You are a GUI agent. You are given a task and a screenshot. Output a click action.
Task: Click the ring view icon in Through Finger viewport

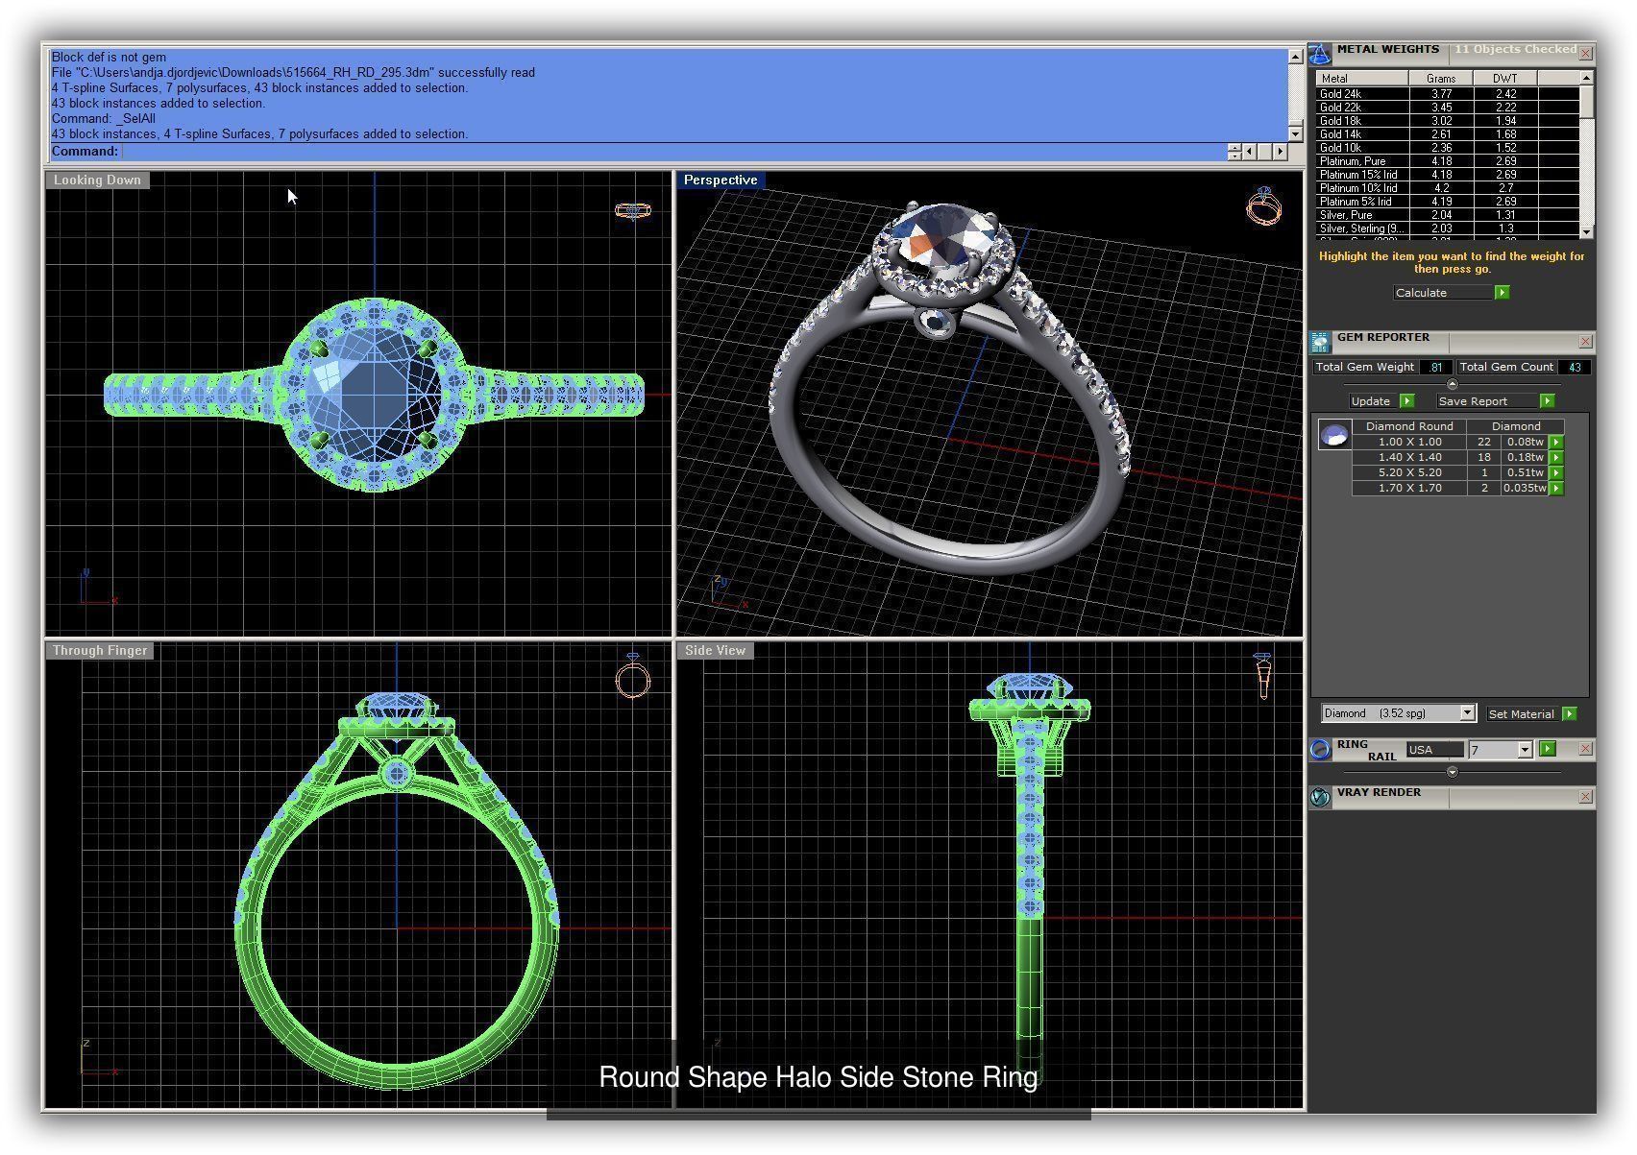632,676
